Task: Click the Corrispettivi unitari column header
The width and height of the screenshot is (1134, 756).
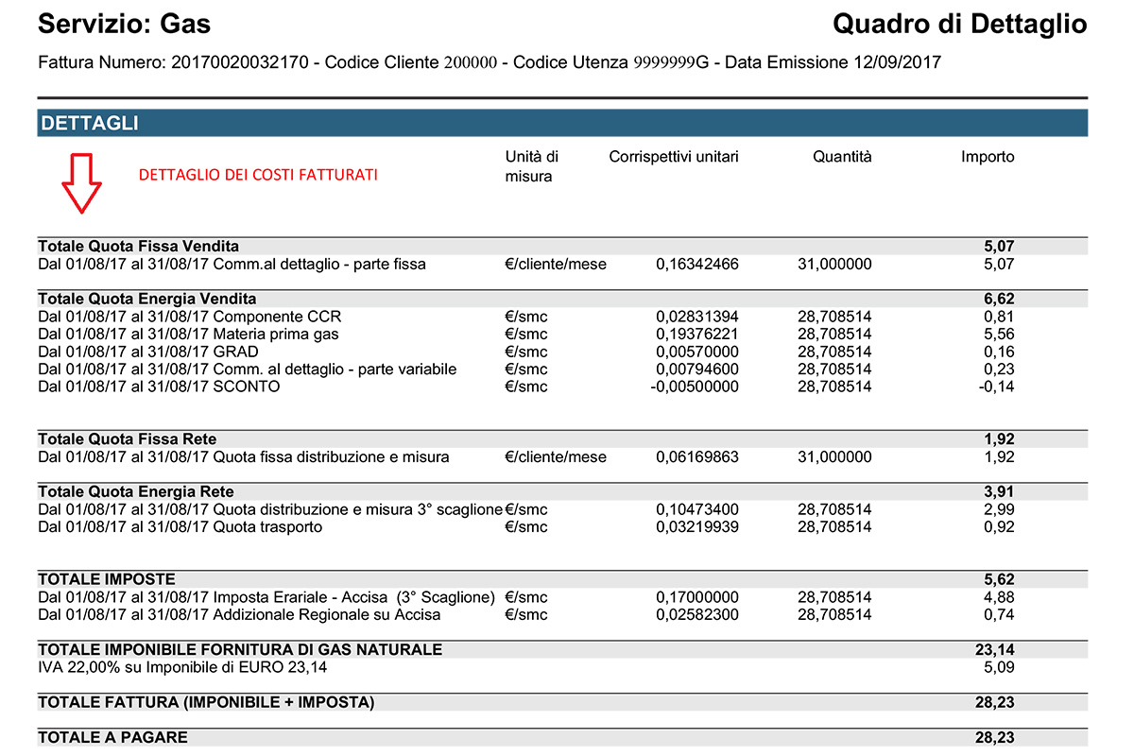Action: coord(674,157)
